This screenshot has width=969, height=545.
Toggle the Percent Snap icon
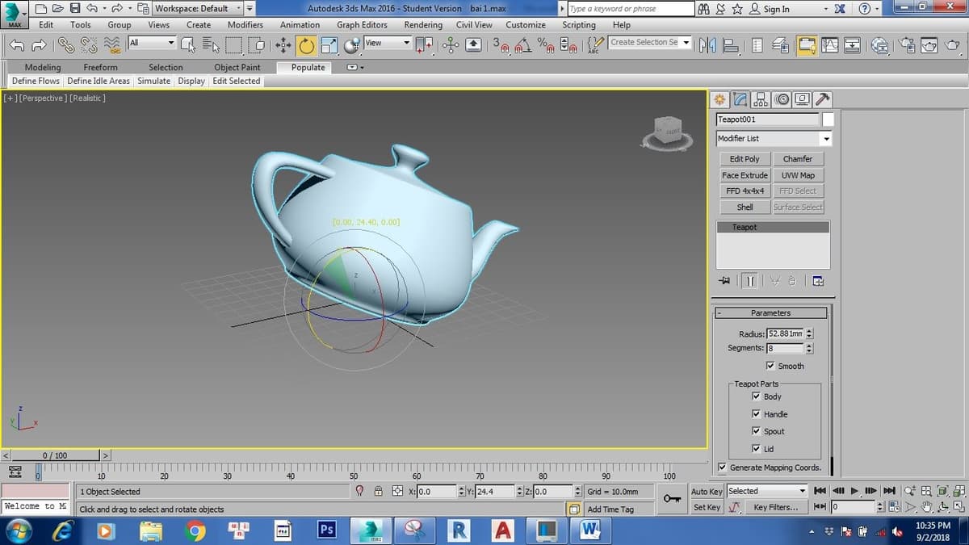click(547, 46)
